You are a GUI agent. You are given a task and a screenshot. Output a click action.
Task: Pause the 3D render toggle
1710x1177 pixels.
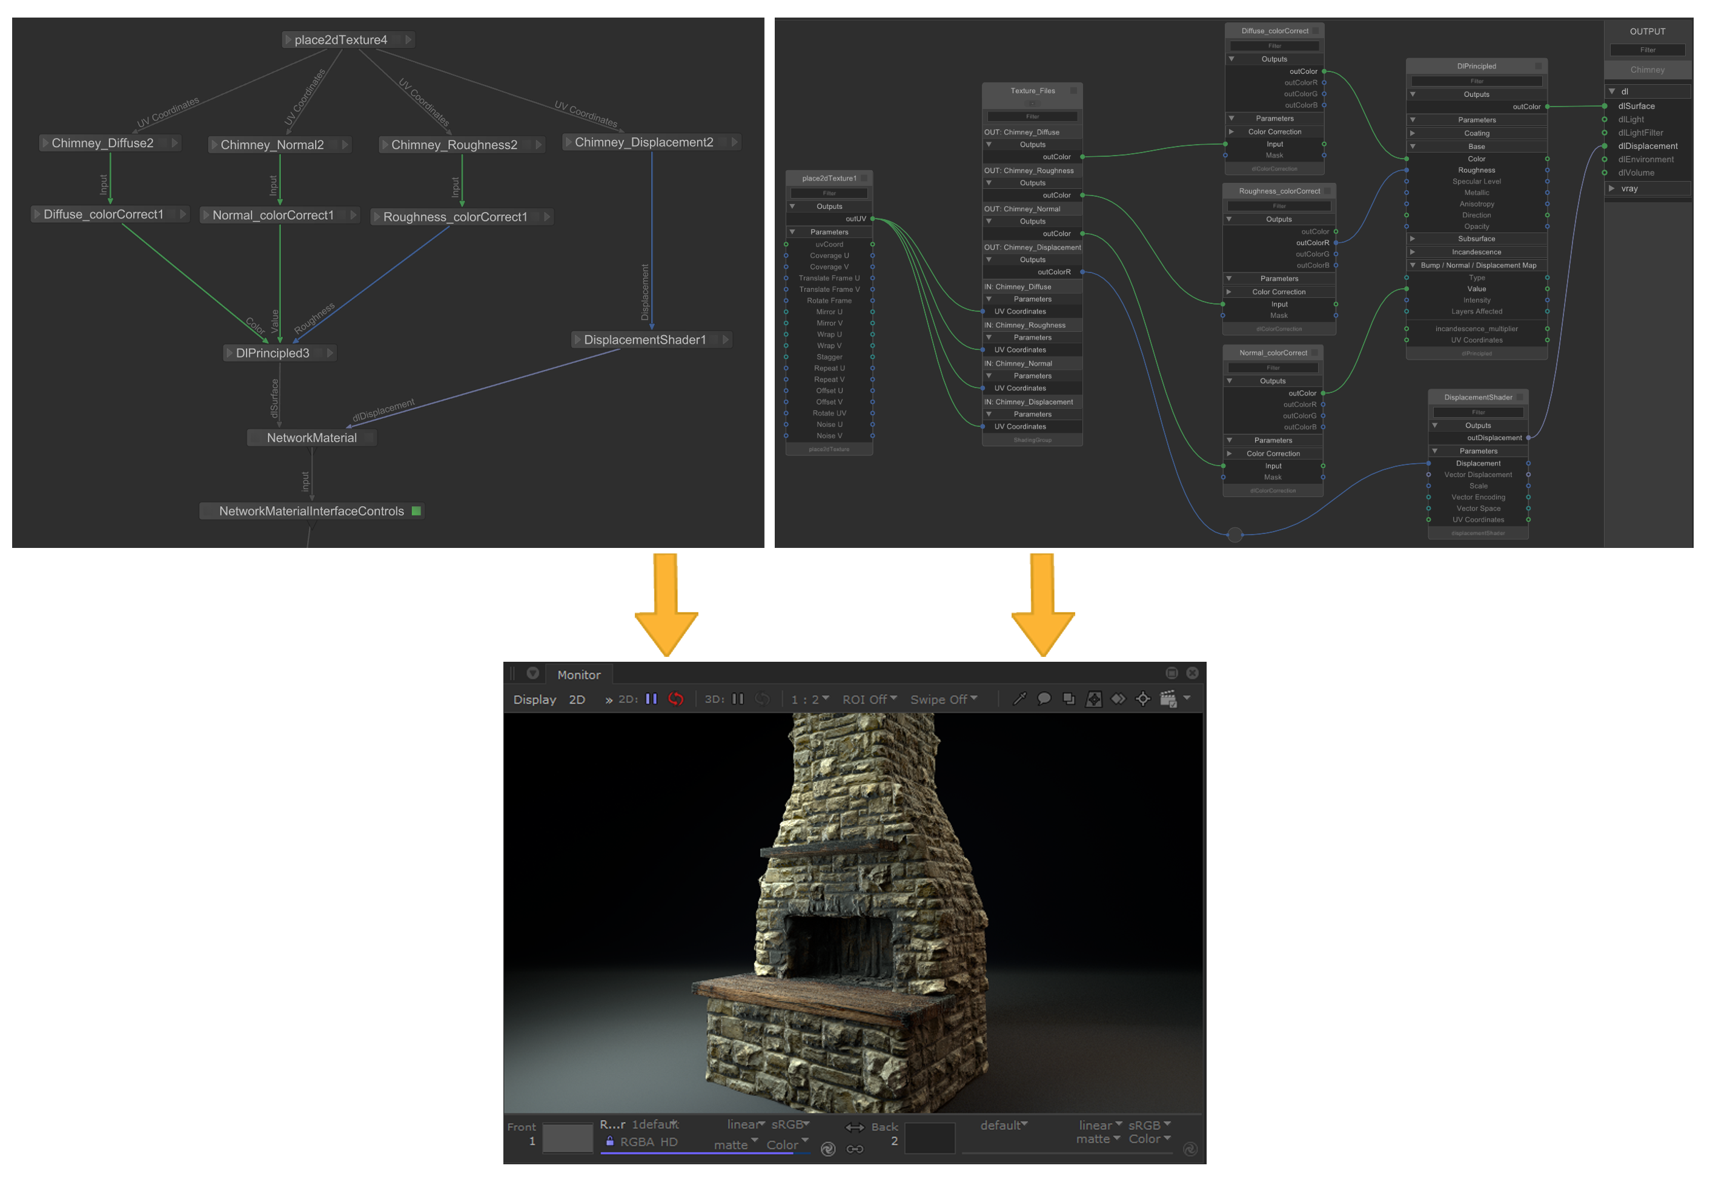click(x=738, y=699)
